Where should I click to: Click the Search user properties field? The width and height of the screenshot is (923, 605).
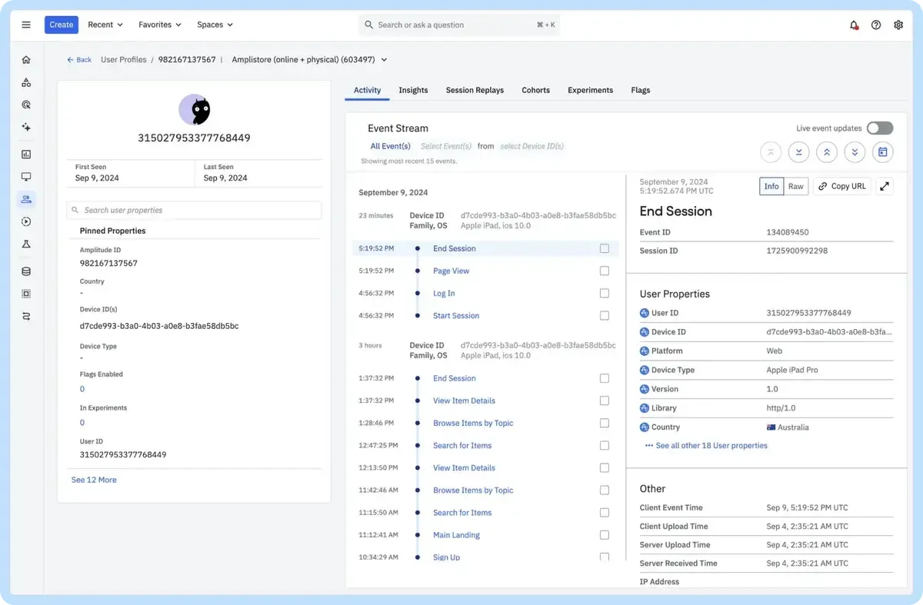click(194, 210)
